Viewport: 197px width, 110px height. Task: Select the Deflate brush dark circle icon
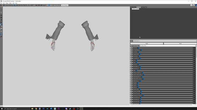coord(1,18)
